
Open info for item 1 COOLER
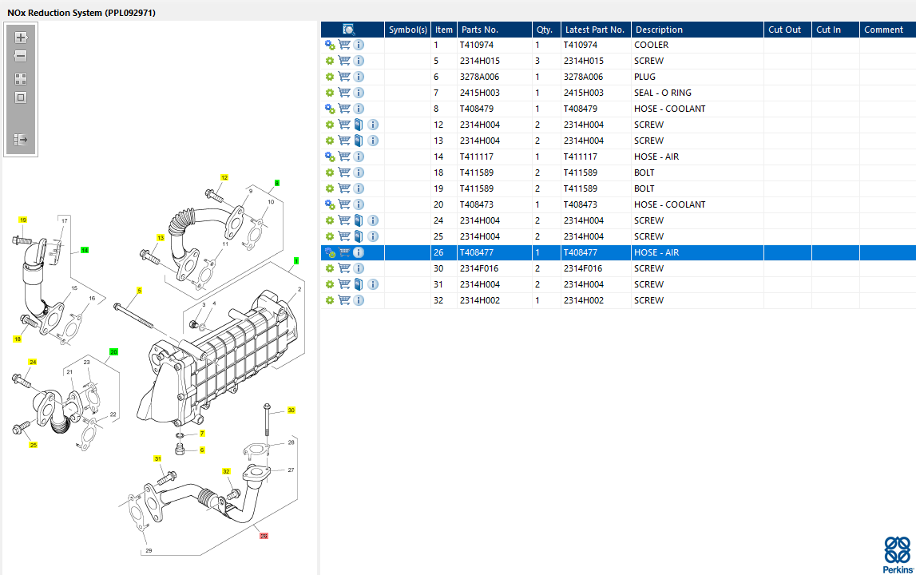[359, 45]
